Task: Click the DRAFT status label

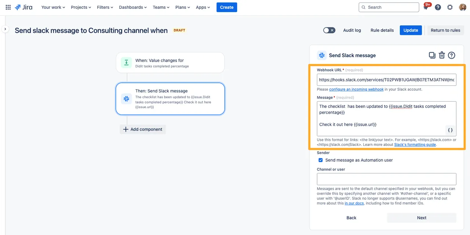Action: click(x=180, y=30)
